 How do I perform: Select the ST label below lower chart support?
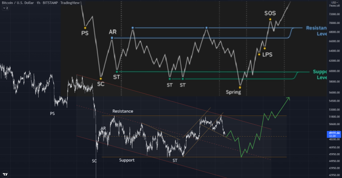[175, 161]
